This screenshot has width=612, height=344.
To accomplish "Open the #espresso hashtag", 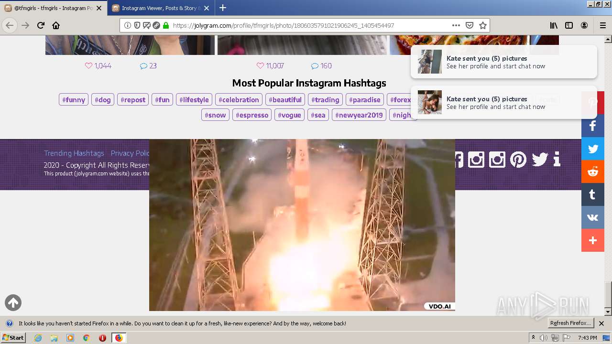I will tap(252, 115).
